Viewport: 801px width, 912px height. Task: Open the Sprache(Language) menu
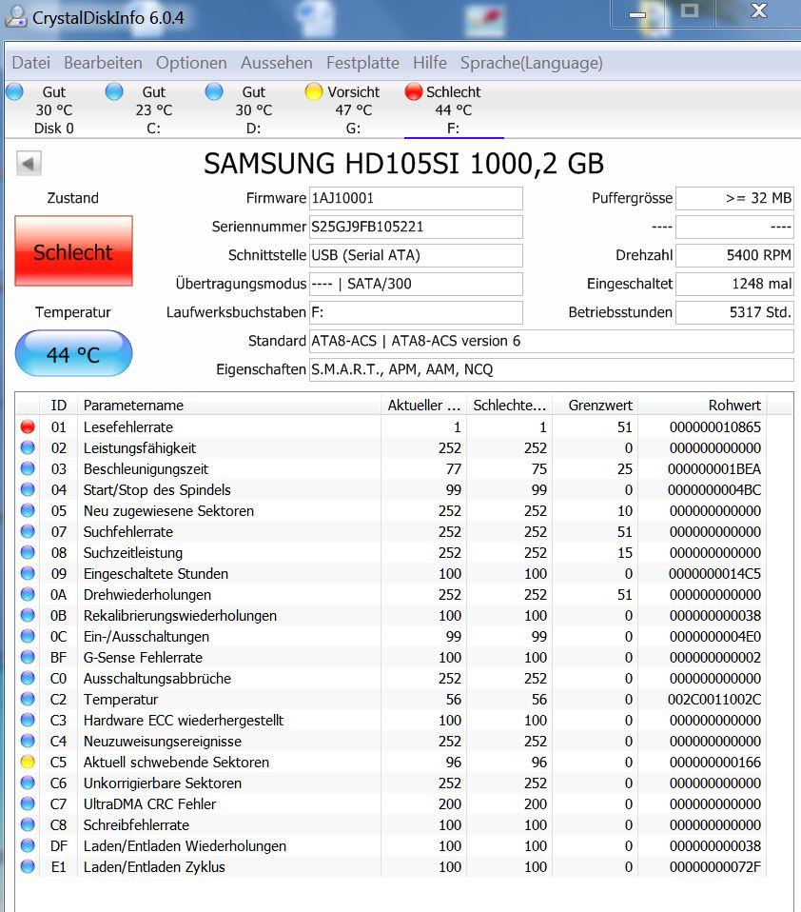point(531,63)
